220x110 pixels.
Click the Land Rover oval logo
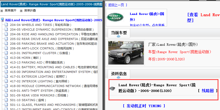click(115, 17)
